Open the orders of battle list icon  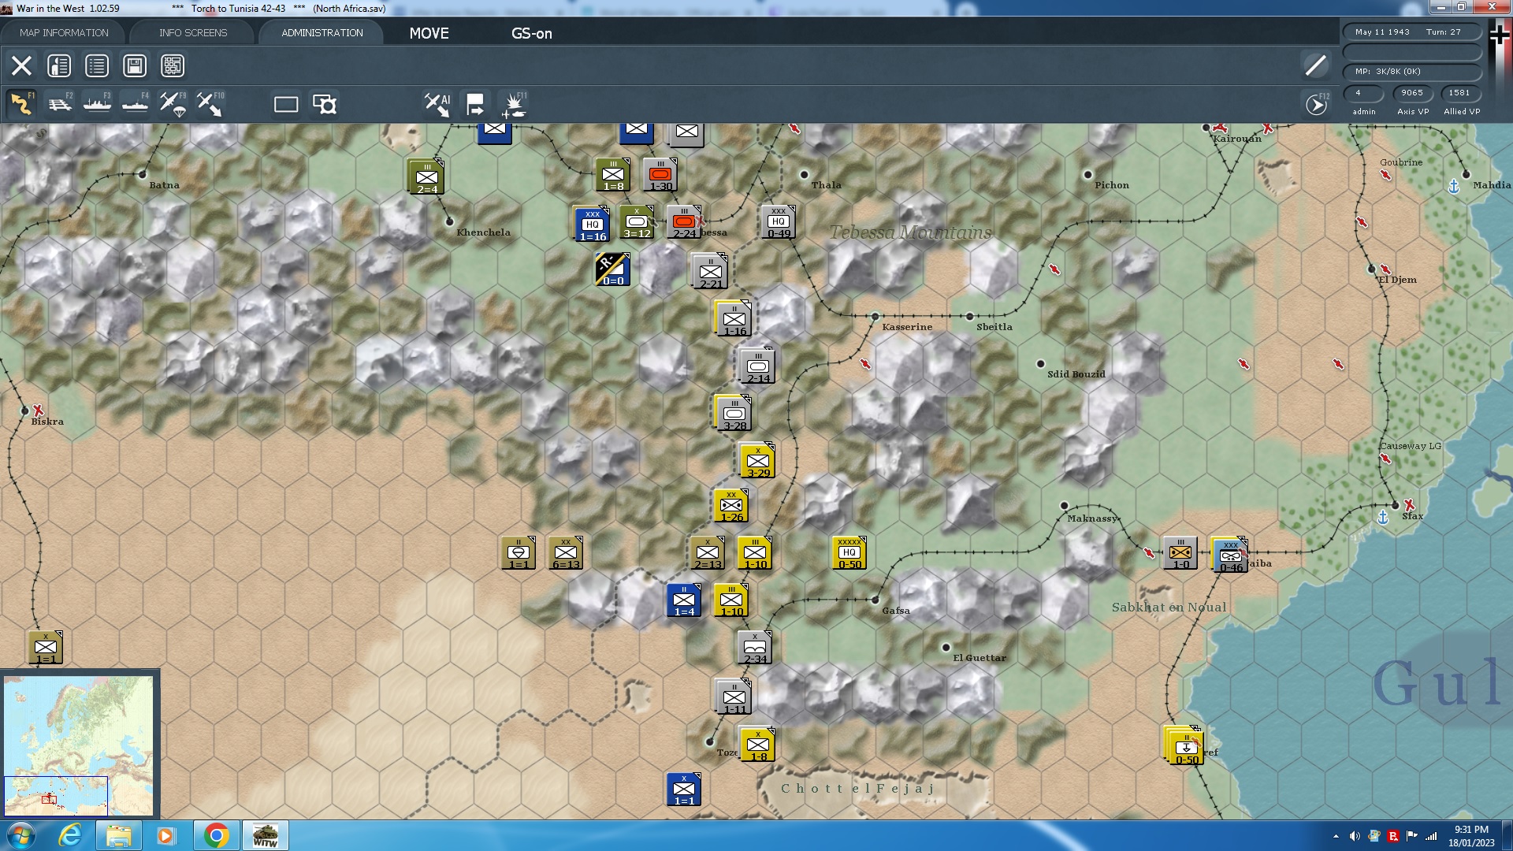point(97,65)
